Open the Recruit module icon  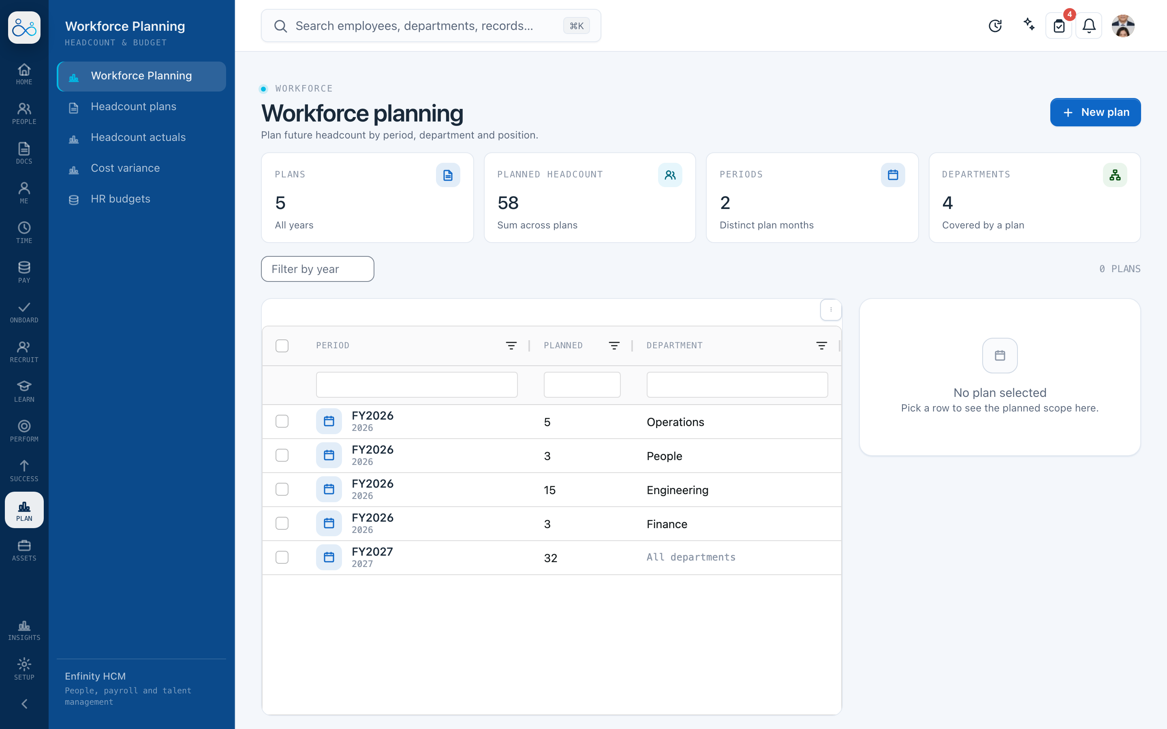tap(24, 352)
